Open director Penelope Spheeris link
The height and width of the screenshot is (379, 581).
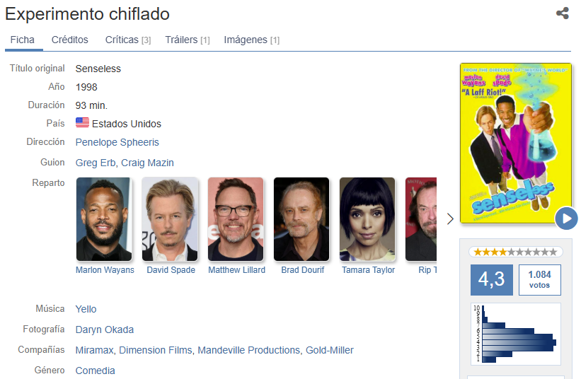pyautogui.click(x=117, y=142)
